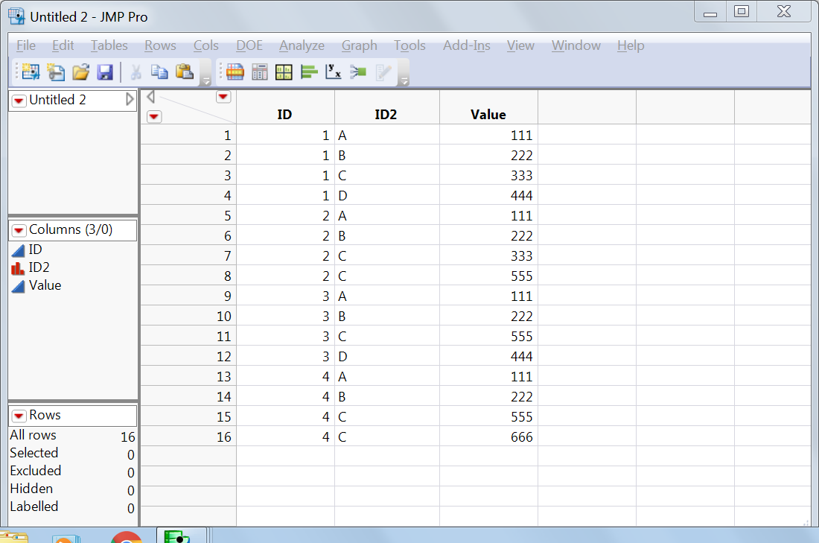Select the Fit Y by X toolbar icon
Screen dimensions: 819x543
point(333,72)
